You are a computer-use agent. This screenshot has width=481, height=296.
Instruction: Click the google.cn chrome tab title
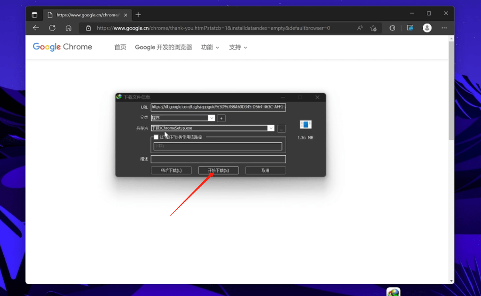pyautogui.click(x=88, y=15)
